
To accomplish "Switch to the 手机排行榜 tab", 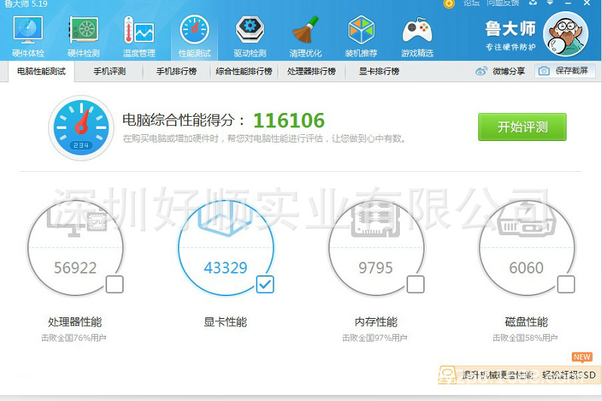I will coord(177,72).
